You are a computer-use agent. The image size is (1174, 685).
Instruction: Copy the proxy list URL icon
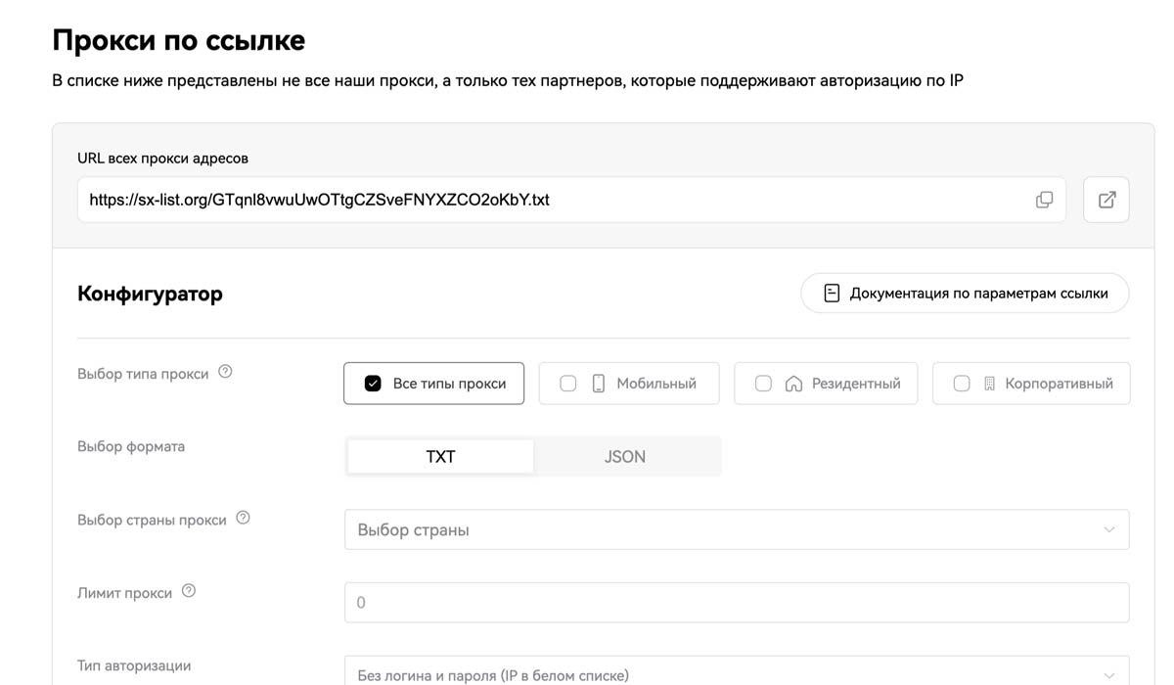pyautogui.click(x=1044, y=200)
